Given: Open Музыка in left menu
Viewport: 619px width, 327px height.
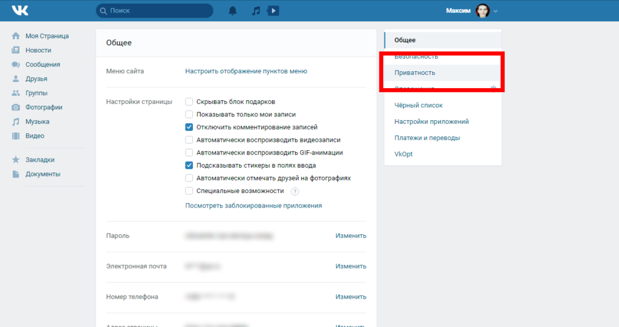Looking at the screenshot, I should point(37,122).
